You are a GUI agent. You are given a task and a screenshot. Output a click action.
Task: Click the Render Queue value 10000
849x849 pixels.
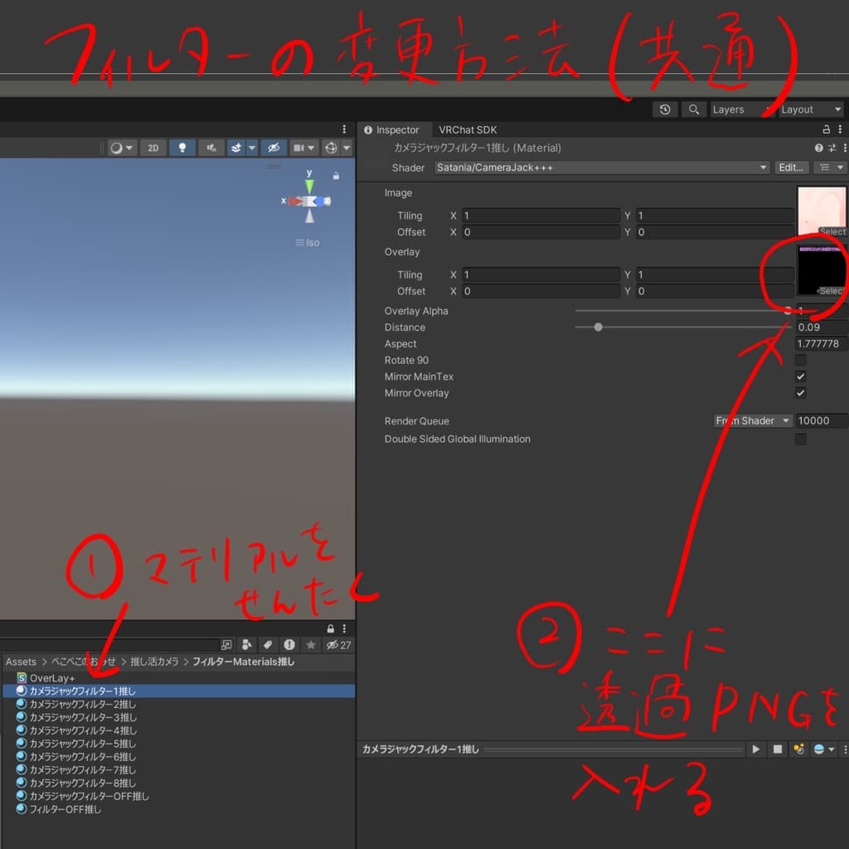tap(821, 420)
